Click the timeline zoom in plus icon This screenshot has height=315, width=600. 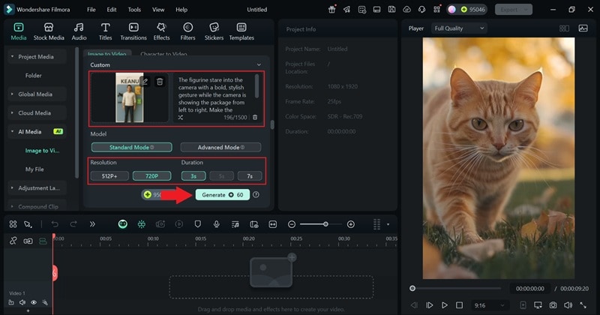(350, 224)
